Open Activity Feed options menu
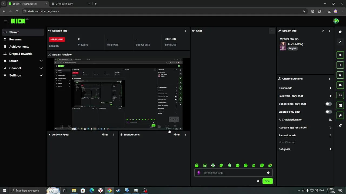The height and width of the screenshot is (194, 346). coord(114,134)
